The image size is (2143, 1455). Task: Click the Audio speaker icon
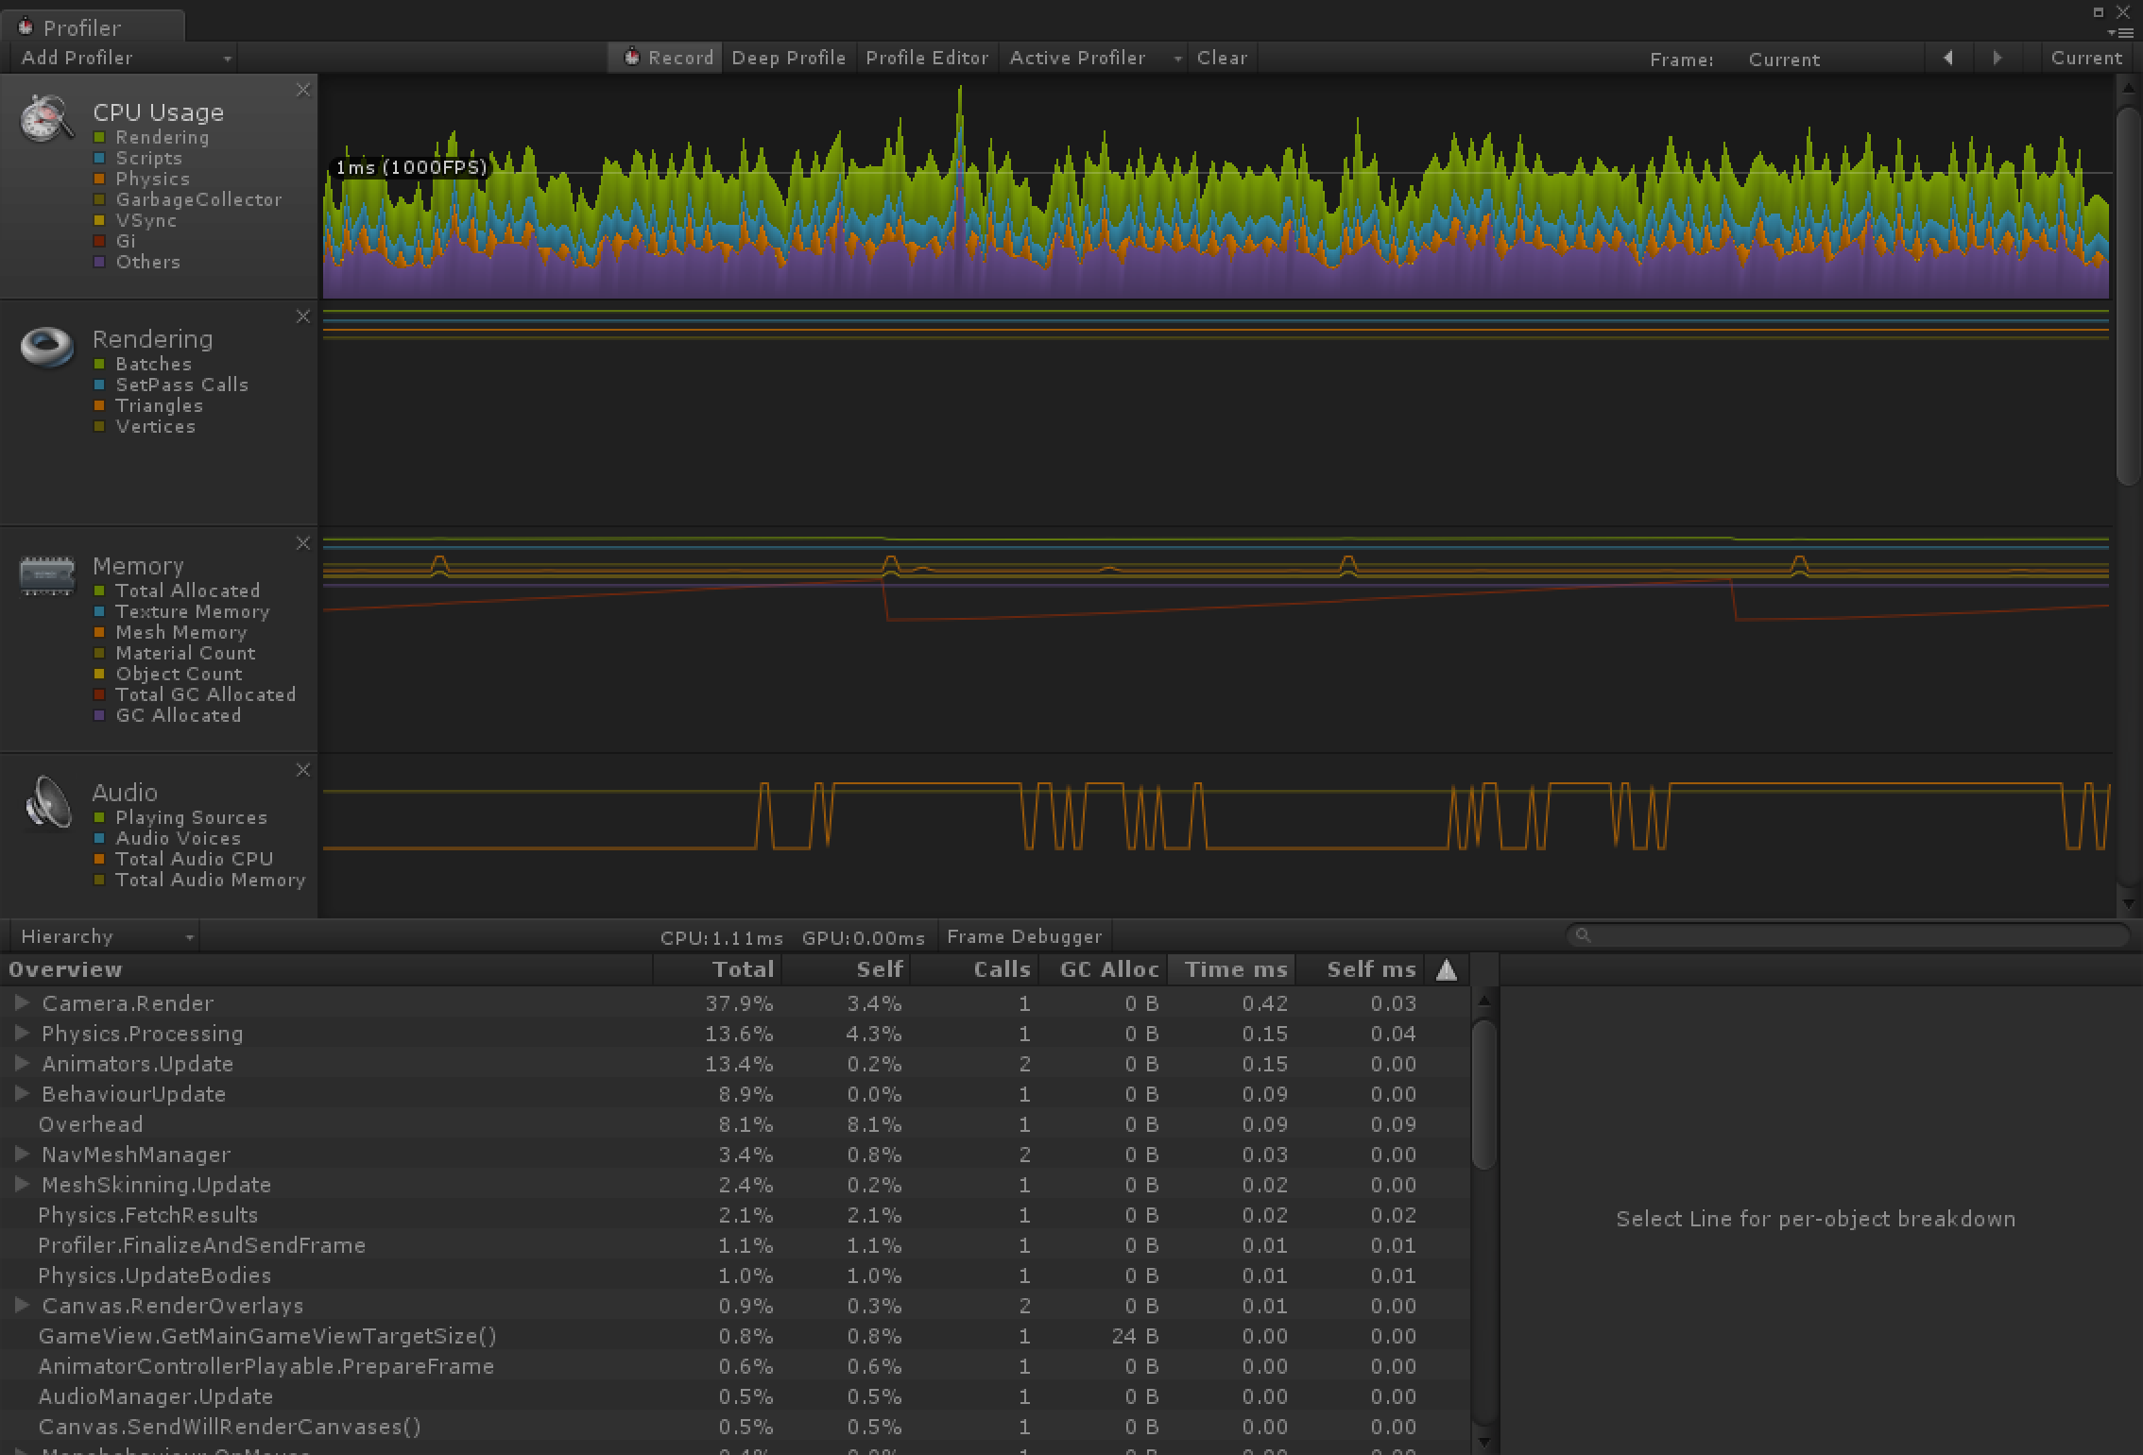click(x=47, y=803)
